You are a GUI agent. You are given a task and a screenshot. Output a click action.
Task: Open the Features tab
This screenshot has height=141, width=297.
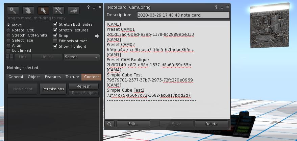[53, 77]
